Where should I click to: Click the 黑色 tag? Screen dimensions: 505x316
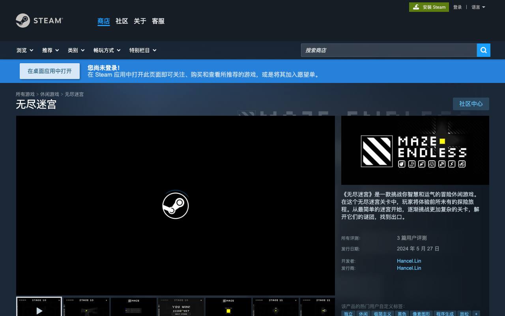[x=402, y=314]
